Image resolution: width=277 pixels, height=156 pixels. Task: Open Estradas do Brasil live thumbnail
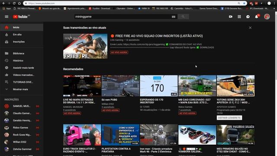pos(82,86)
